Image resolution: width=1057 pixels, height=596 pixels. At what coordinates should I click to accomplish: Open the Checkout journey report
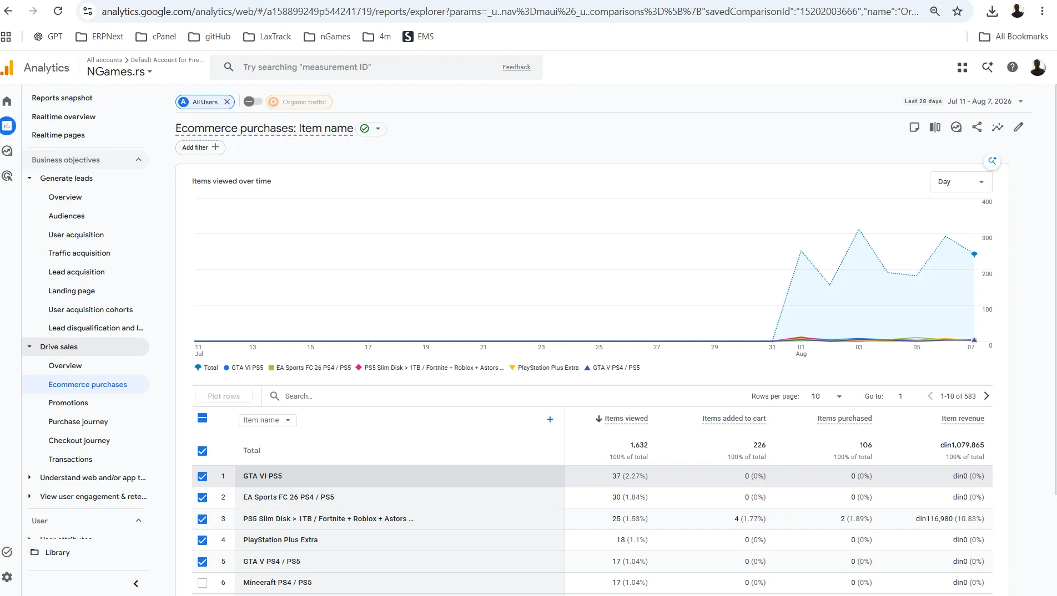(x=79, y=440)
